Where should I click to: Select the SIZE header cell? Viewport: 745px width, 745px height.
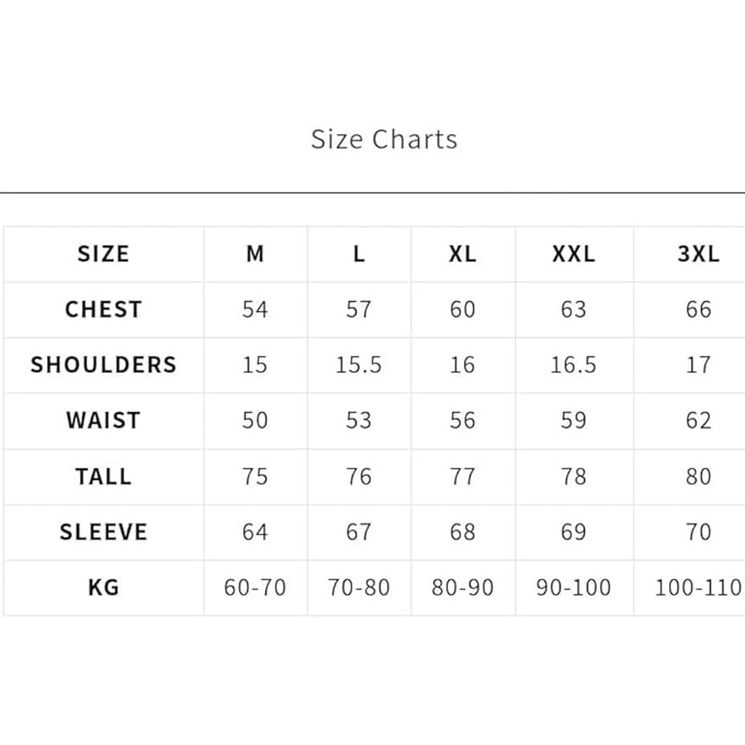click(103, 254)
